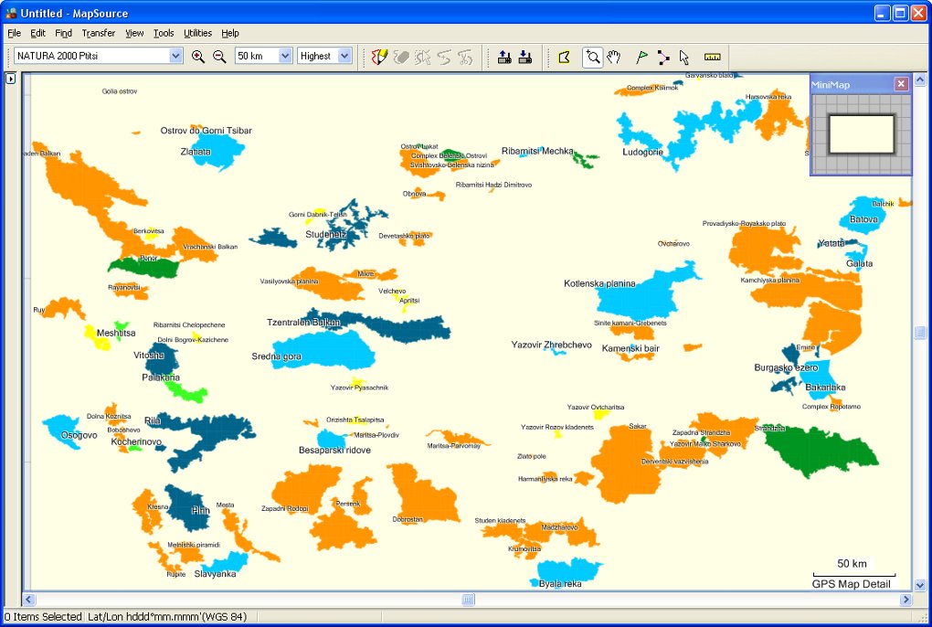The height and width of the screenshot is (627, 932).
Task: Expand the left side panel arrow
Action: click(x=11, y=79)
